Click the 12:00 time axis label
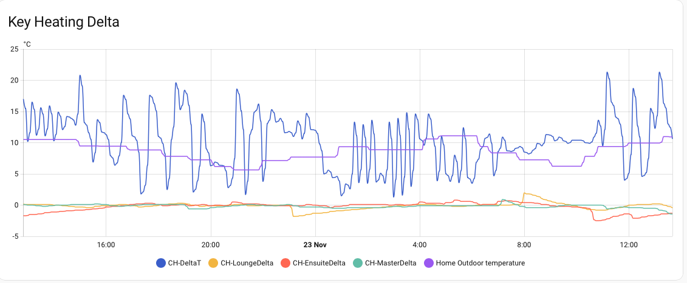 click(629, 245)
